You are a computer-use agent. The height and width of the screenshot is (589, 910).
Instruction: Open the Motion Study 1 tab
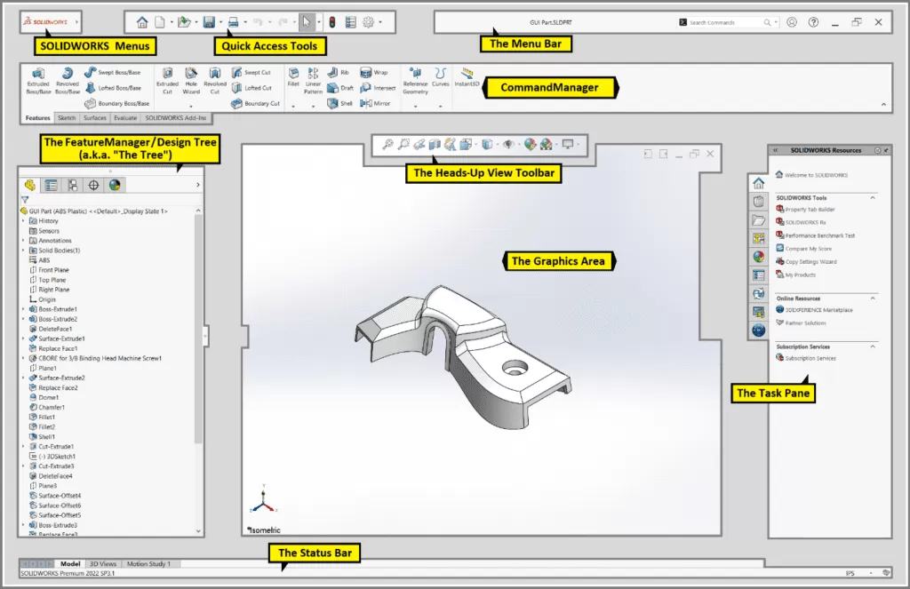148,564
